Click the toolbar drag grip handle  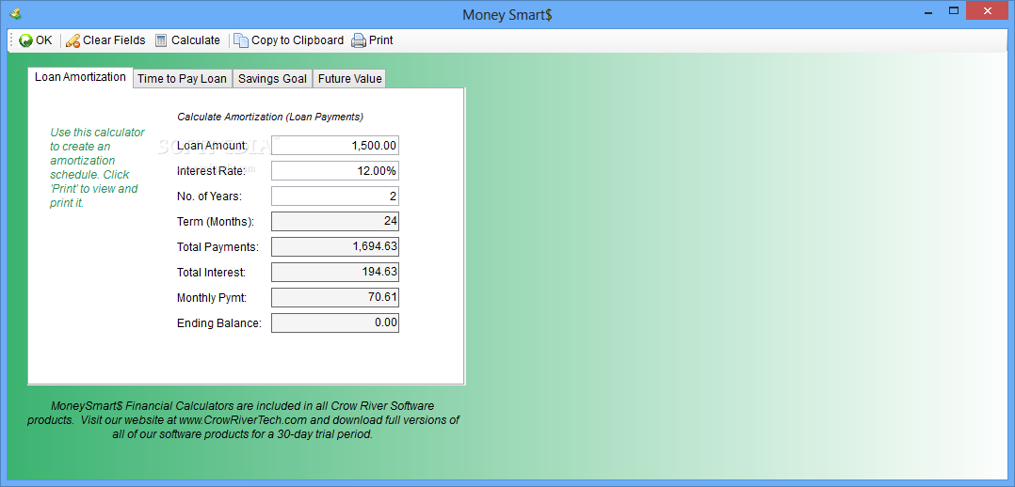[x=11, y=40]
